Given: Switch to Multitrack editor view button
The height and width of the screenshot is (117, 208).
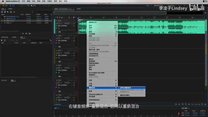Looking at the screenshot, I should click(x=12, y=6).
